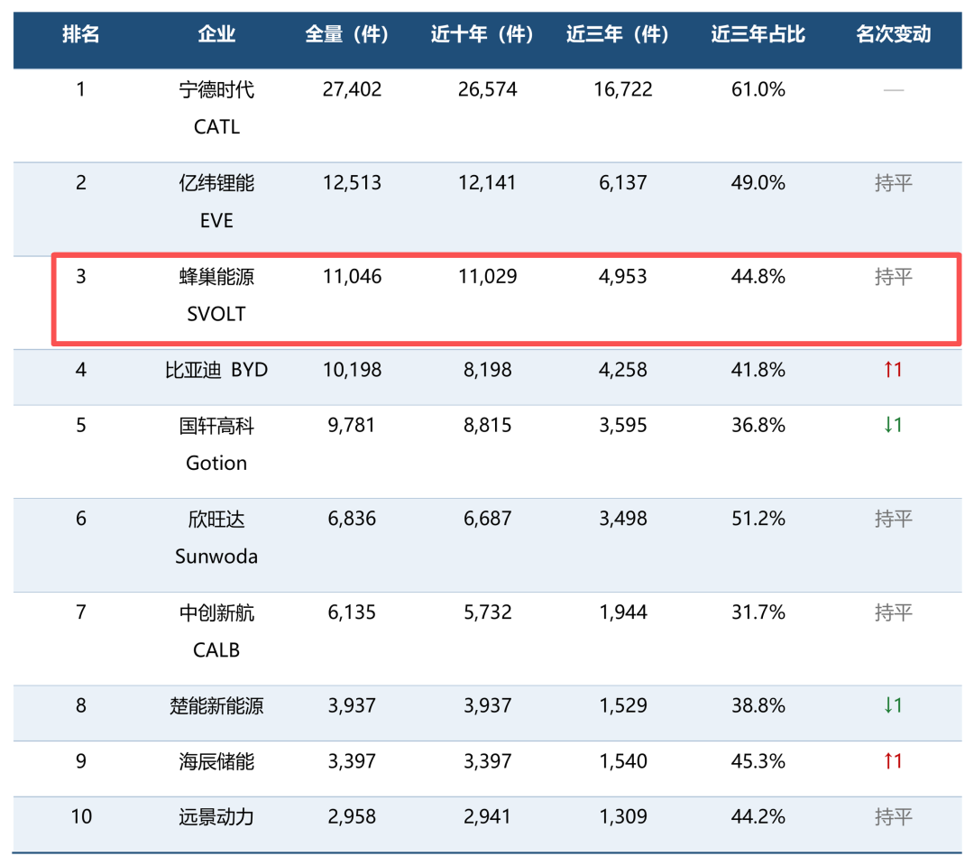Click the 远景动力 company name
Viewport: 974px width, 865px height.
point(216,817)
